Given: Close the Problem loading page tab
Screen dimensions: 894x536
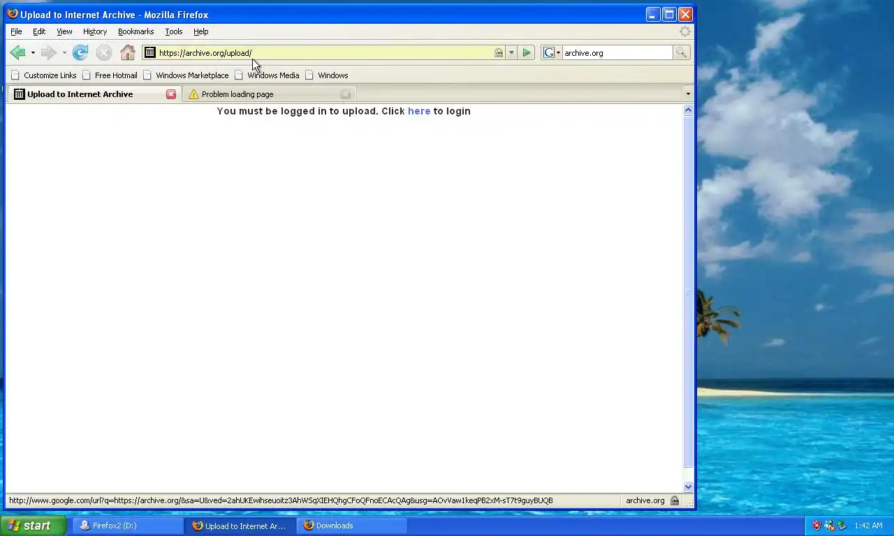Looking at the screenshot, I should click(346, 94).
